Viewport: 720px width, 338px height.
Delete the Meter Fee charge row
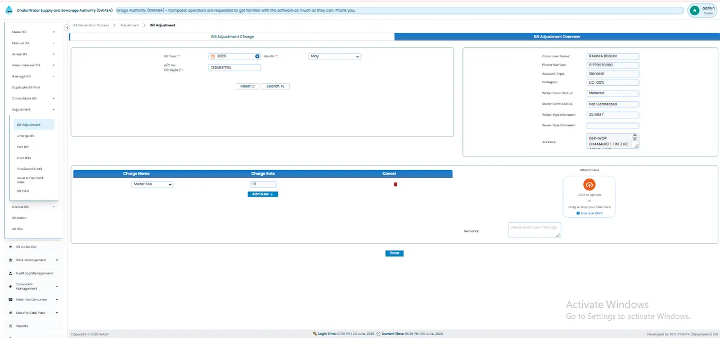[395, 184]
